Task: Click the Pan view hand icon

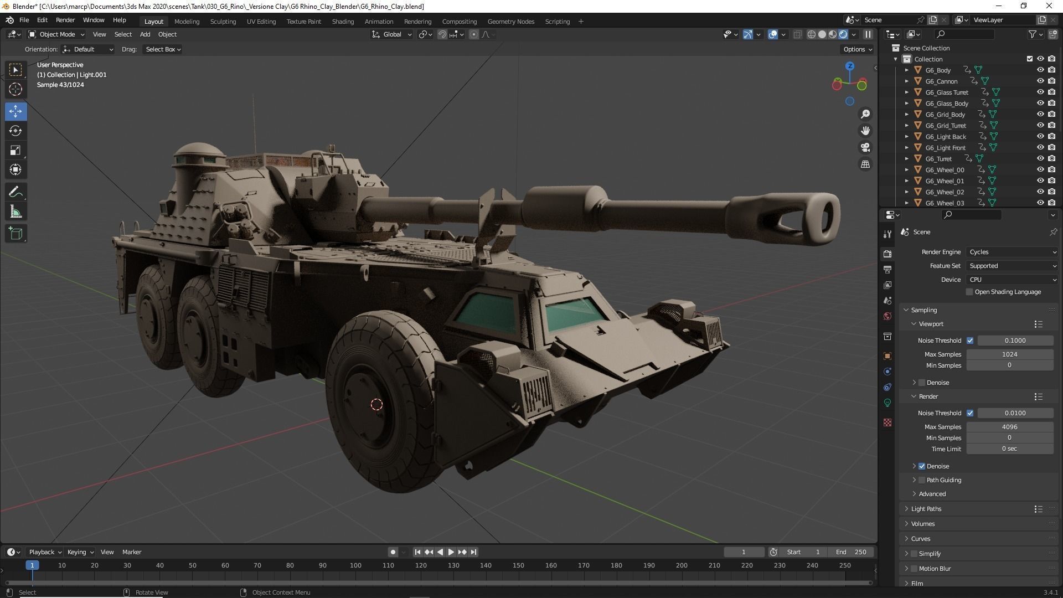Action: click(865, 131)
